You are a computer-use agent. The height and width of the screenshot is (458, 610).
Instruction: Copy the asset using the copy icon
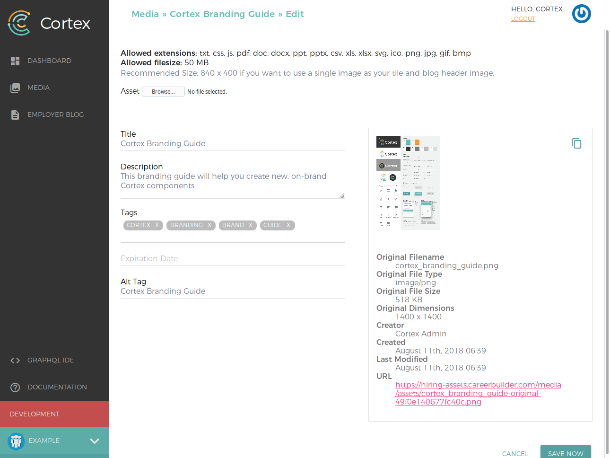576,143
